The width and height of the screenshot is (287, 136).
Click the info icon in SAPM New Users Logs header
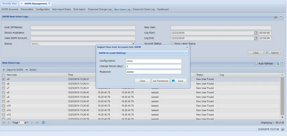pyautogui.click(x=276, y=17)
